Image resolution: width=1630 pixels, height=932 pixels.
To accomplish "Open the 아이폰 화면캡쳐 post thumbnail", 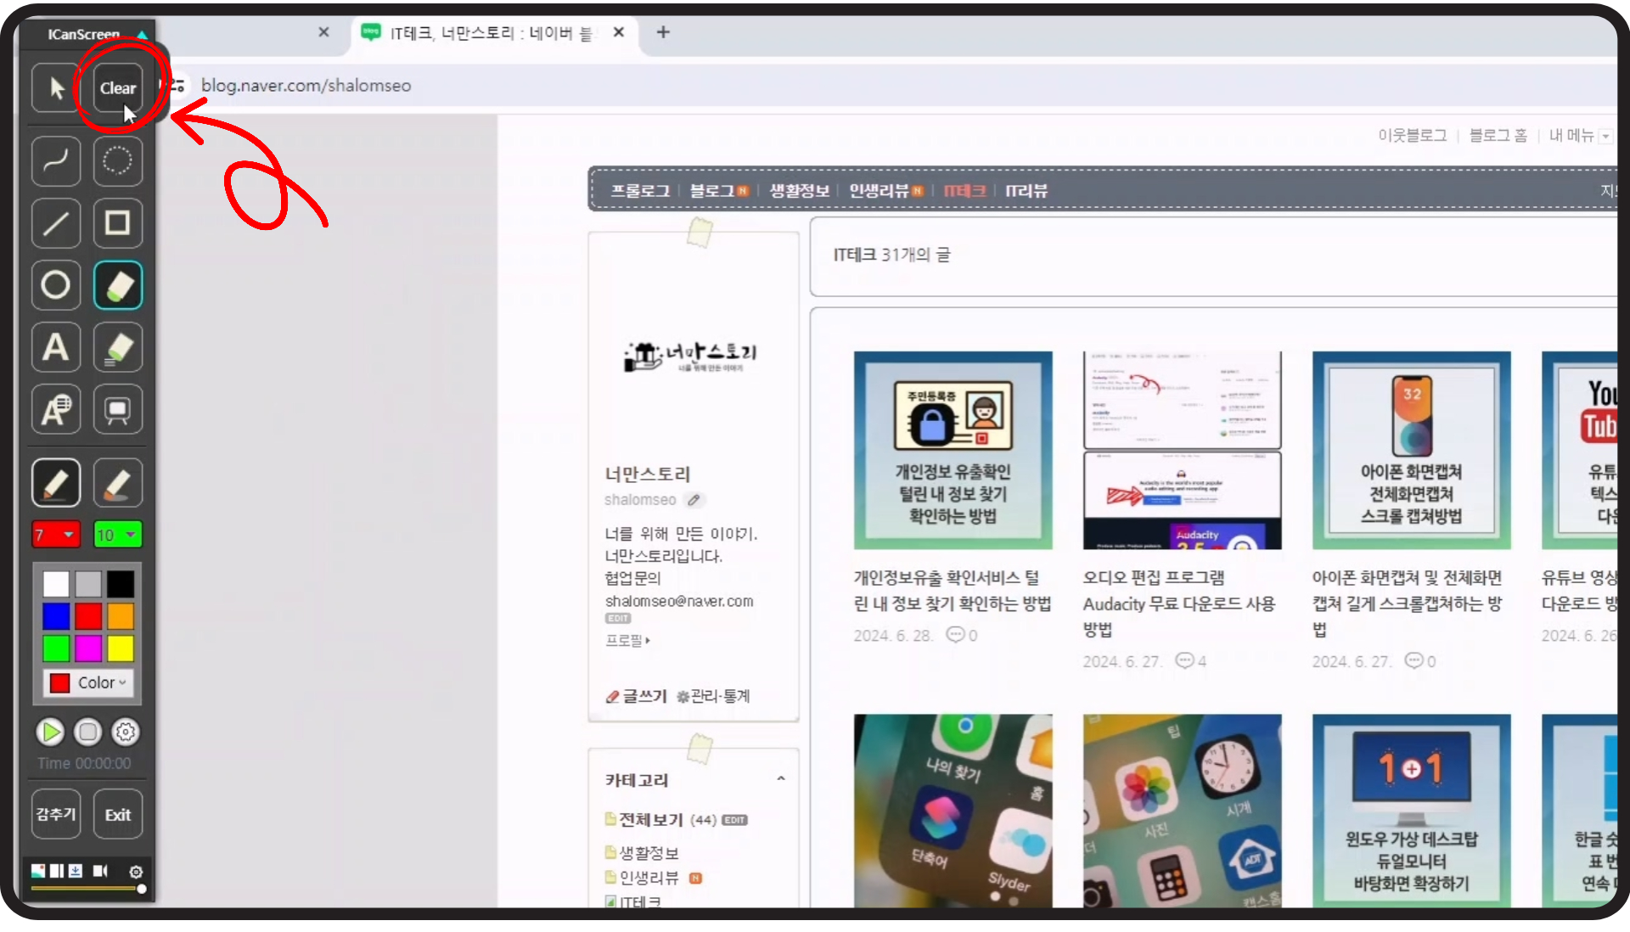I will 1411,451.
